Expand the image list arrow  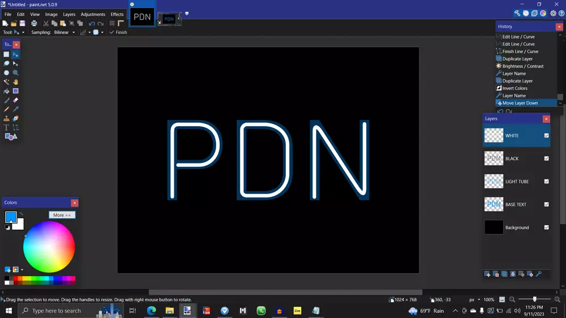[x=187, y=14]
